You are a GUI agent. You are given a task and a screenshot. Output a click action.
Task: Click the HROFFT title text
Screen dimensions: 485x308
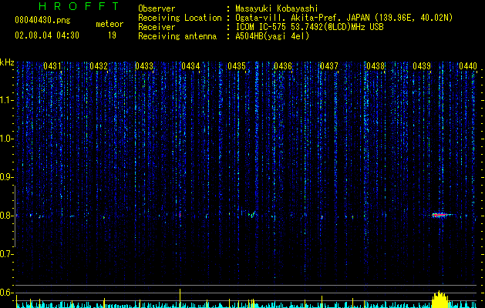79,6
